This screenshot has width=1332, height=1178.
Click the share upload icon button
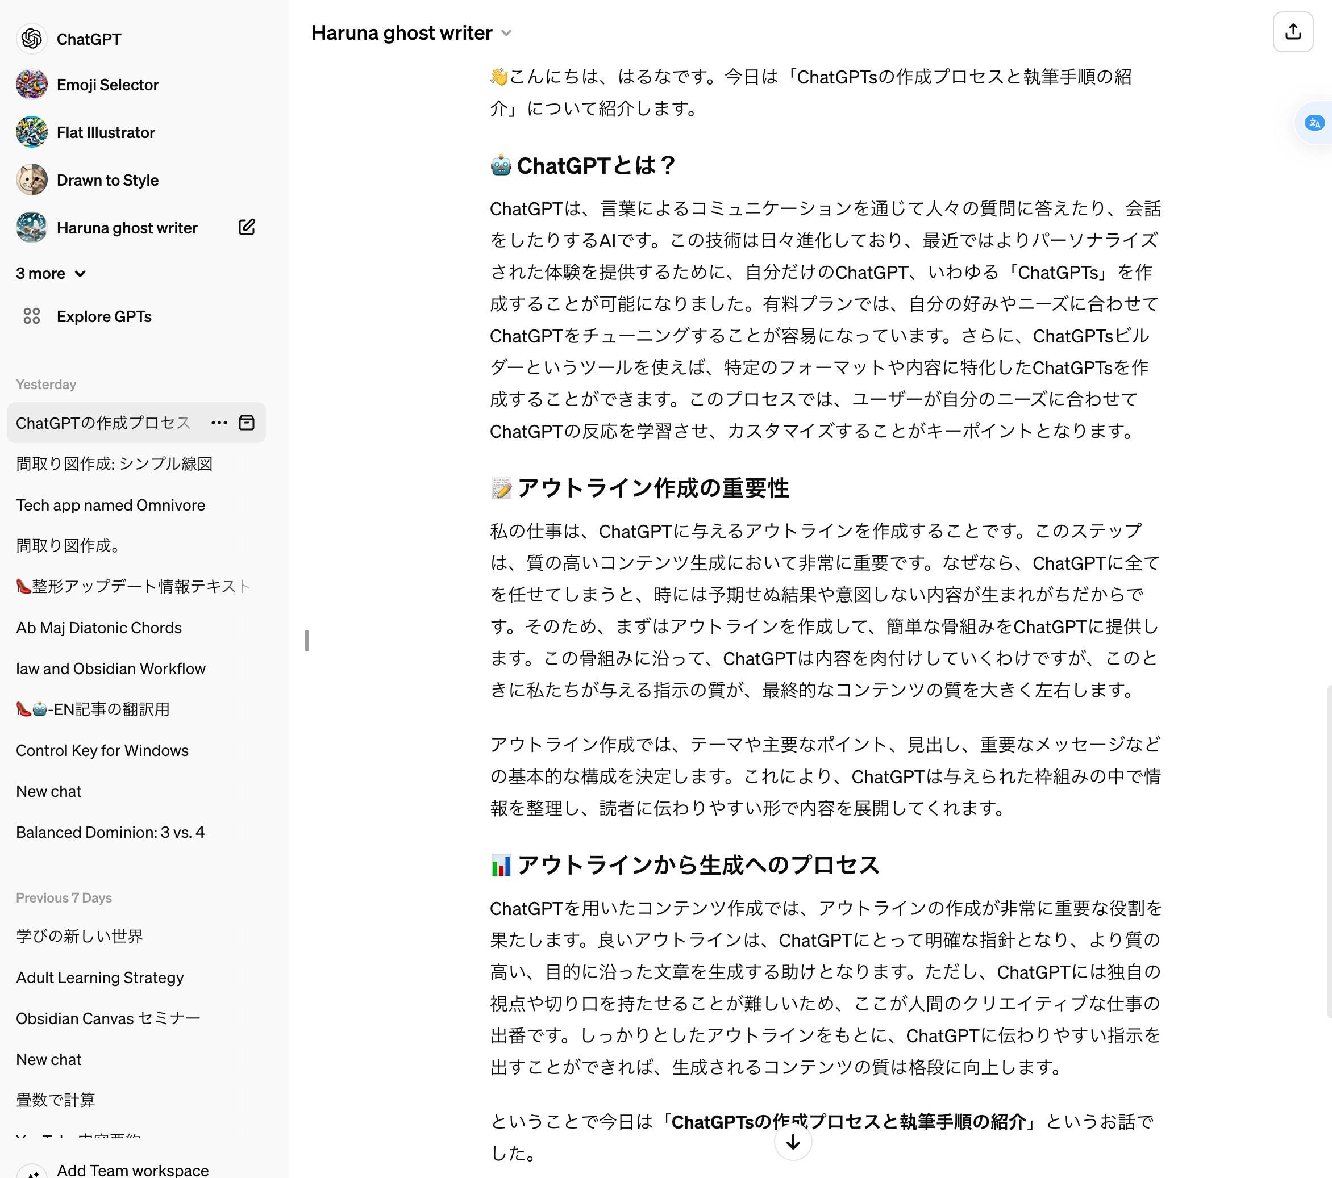click(x=1293, y=32)
